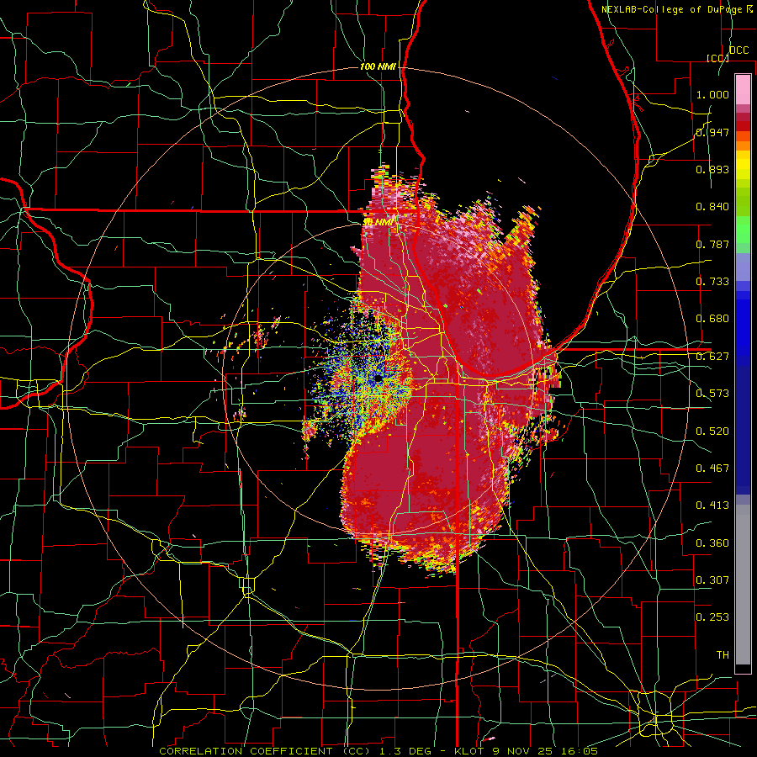Click the 0.573 legend value
Viewport: 757px width, 757px height.
click(712, 394)
